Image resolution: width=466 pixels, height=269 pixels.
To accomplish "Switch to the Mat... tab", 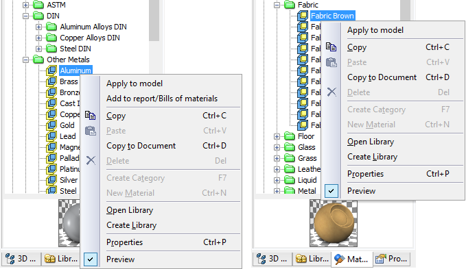I will [x=352, y=259].
